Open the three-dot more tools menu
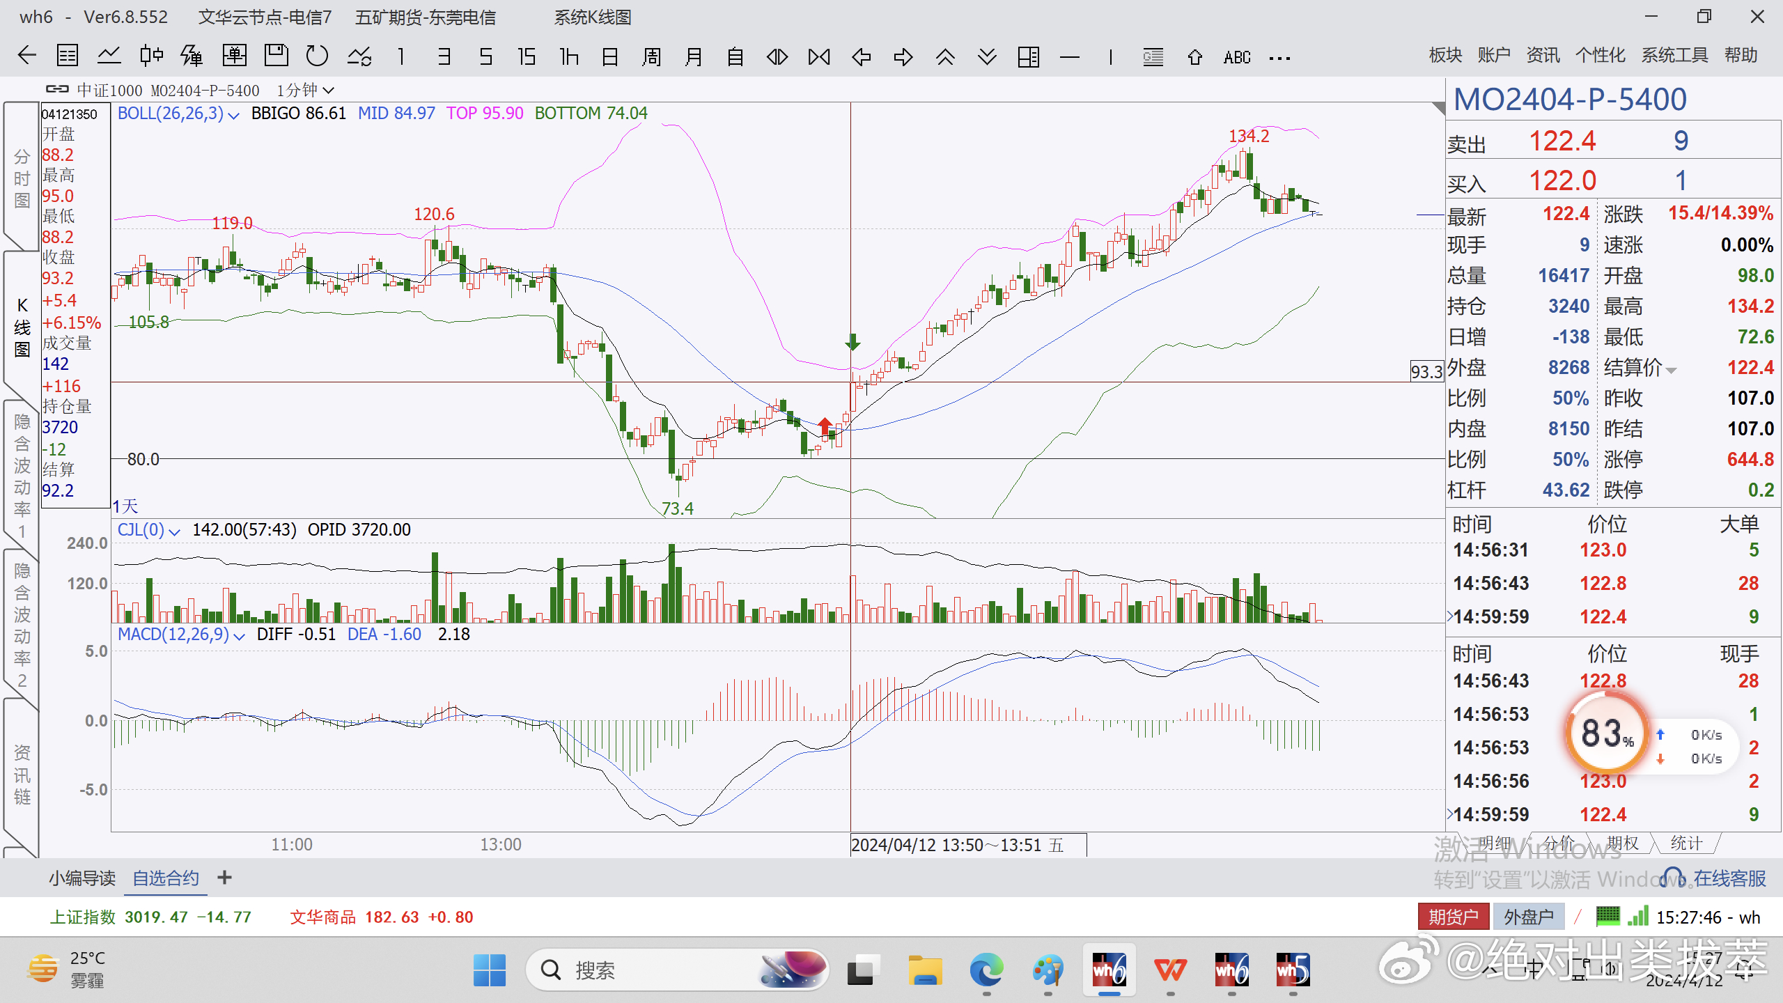The image size is (1783, 1003). point(1279,59)
